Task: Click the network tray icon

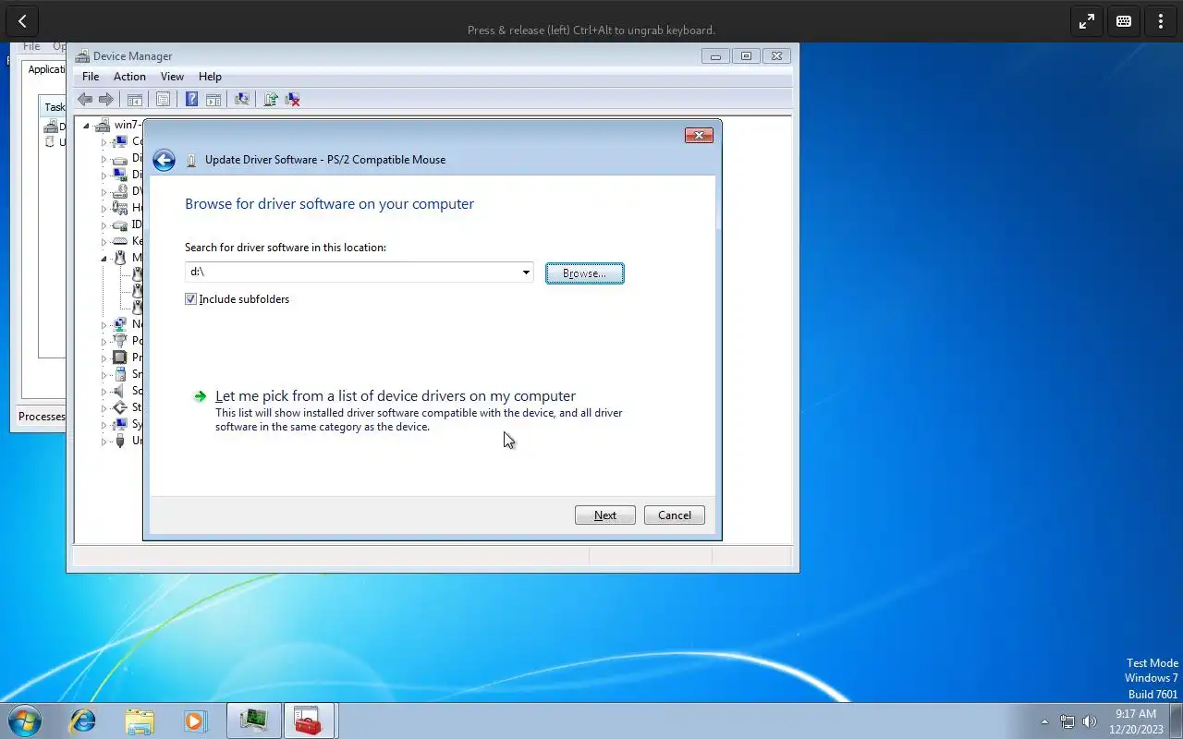Action: point(1067,721)
